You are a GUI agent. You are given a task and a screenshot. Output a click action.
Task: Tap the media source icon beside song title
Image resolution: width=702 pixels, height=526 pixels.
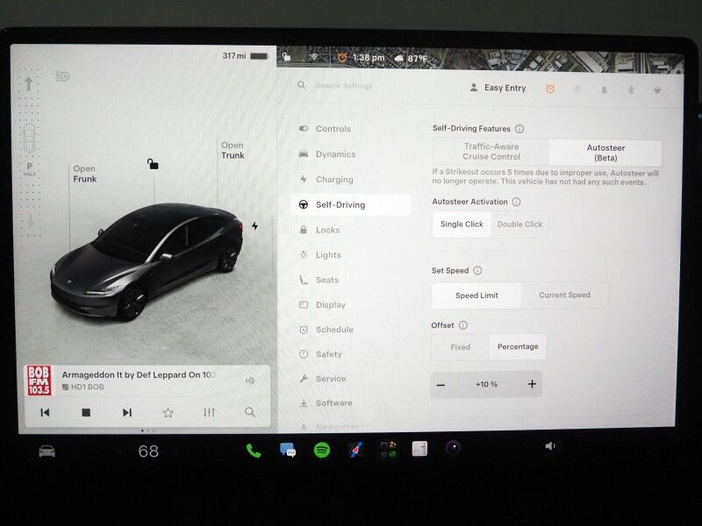tap(250, 380)
